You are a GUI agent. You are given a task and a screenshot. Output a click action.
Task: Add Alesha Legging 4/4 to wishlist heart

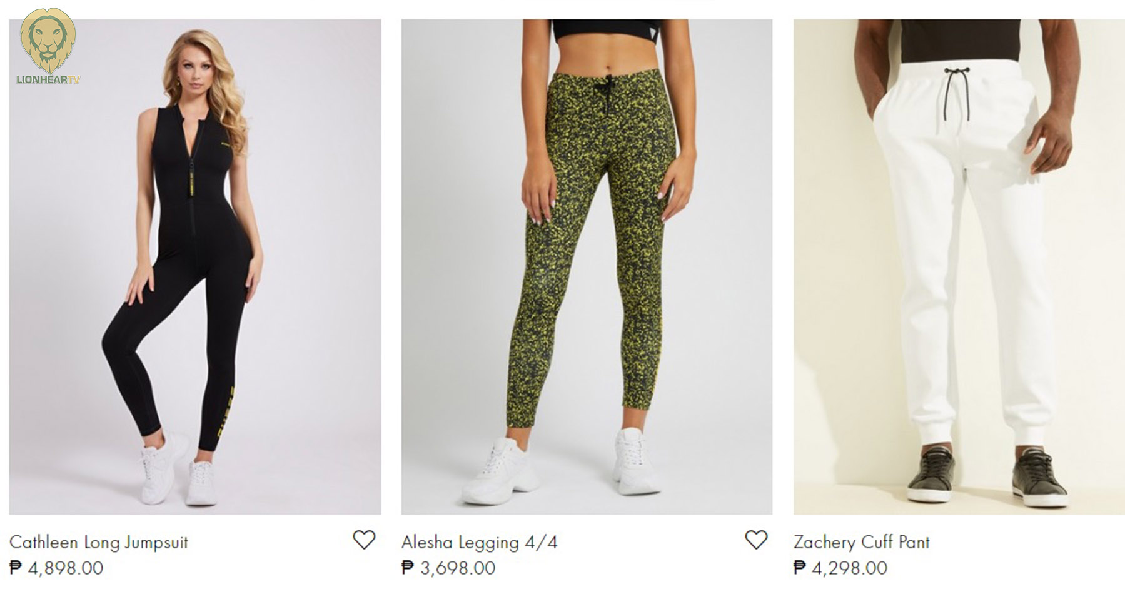coord(755,540)
